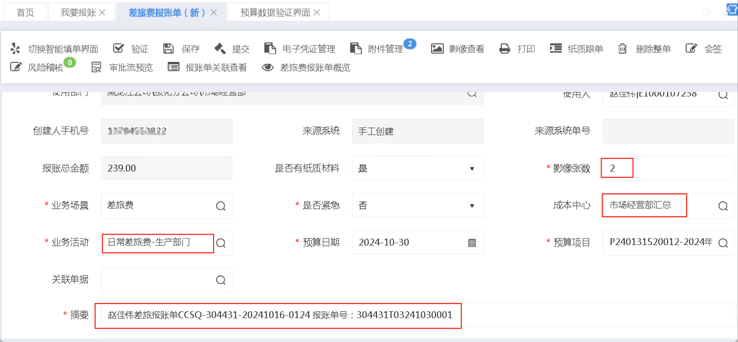
Task: Click the search icon in 使用部门 field
Action: (472, 93)
